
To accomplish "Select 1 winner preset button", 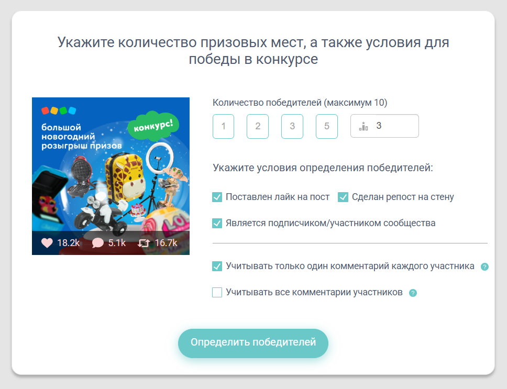I will coord(224,126).
